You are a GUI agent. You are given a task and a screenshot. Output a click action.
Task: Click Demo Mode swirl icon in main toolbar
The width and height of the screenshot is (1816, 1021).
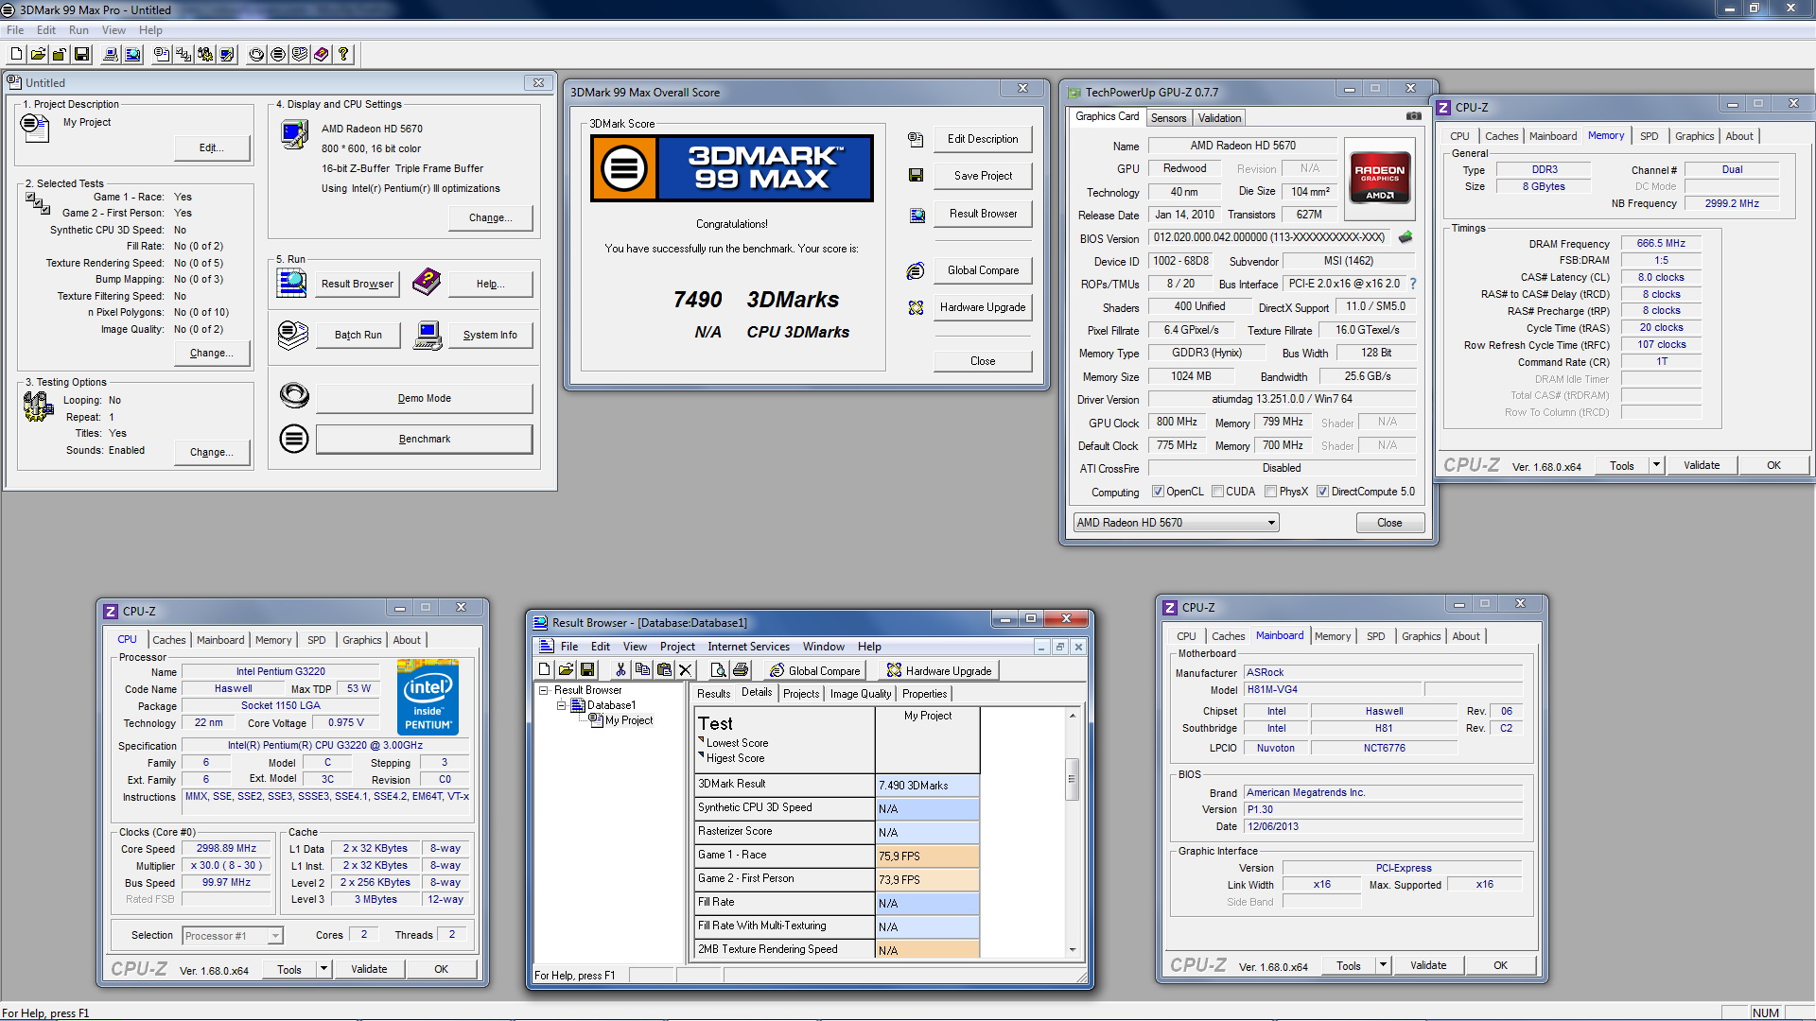256,55
